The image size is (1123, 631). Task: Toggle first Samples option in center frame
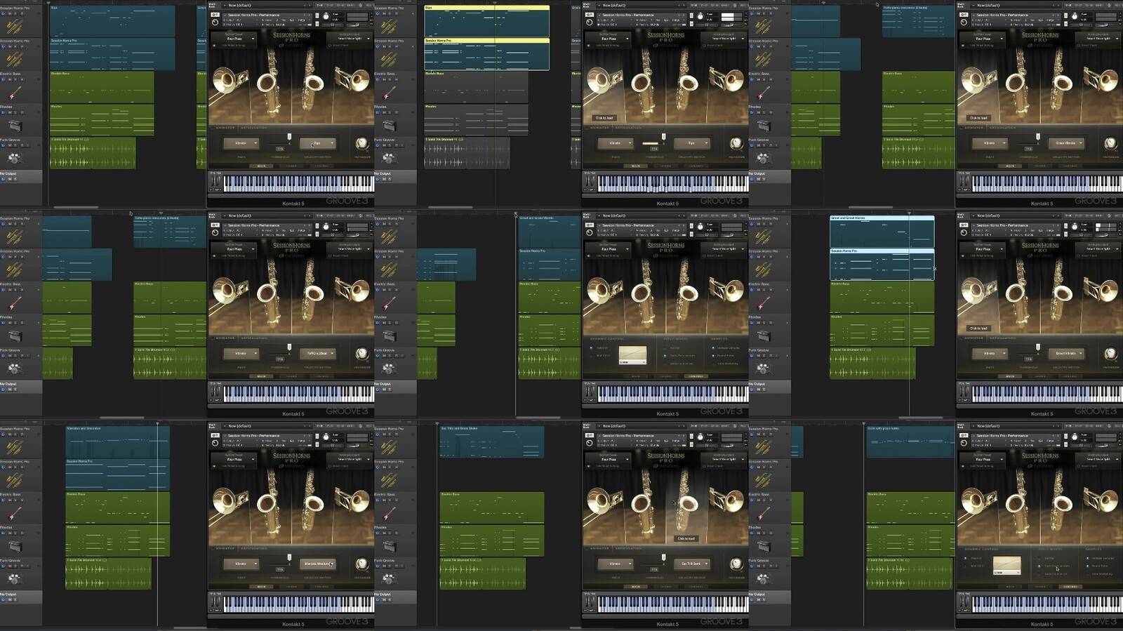pyautogui.click(x=714, y=347)
